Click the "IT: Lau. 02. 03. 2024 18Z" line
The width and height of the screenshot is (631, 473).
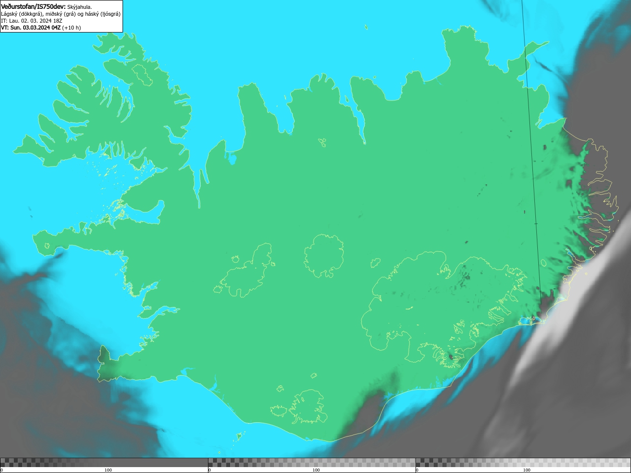pyautogui.click(x=32, y=21)
